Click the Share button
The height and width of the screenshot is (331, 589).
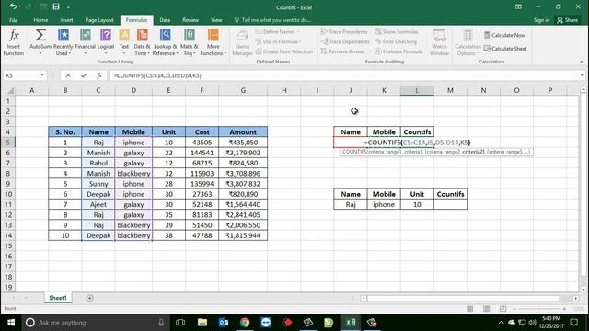point(568,20)
